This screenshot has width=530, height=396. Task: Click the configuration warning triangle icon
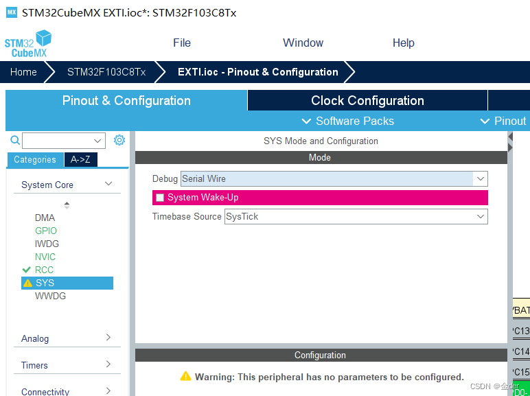[185, 376]
